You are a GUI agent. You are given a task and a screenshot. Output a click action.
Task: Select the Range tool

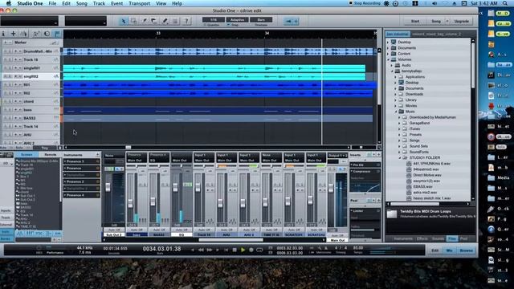tap(133, 22)
